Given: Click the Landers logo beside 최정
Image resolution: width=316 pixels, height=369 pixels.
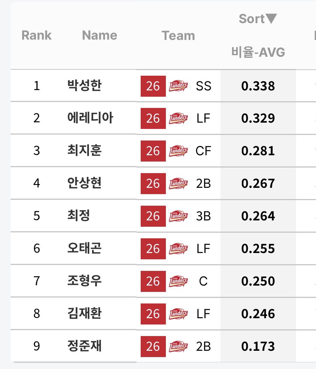Looking at the screenshot, I should coord(178,216).
